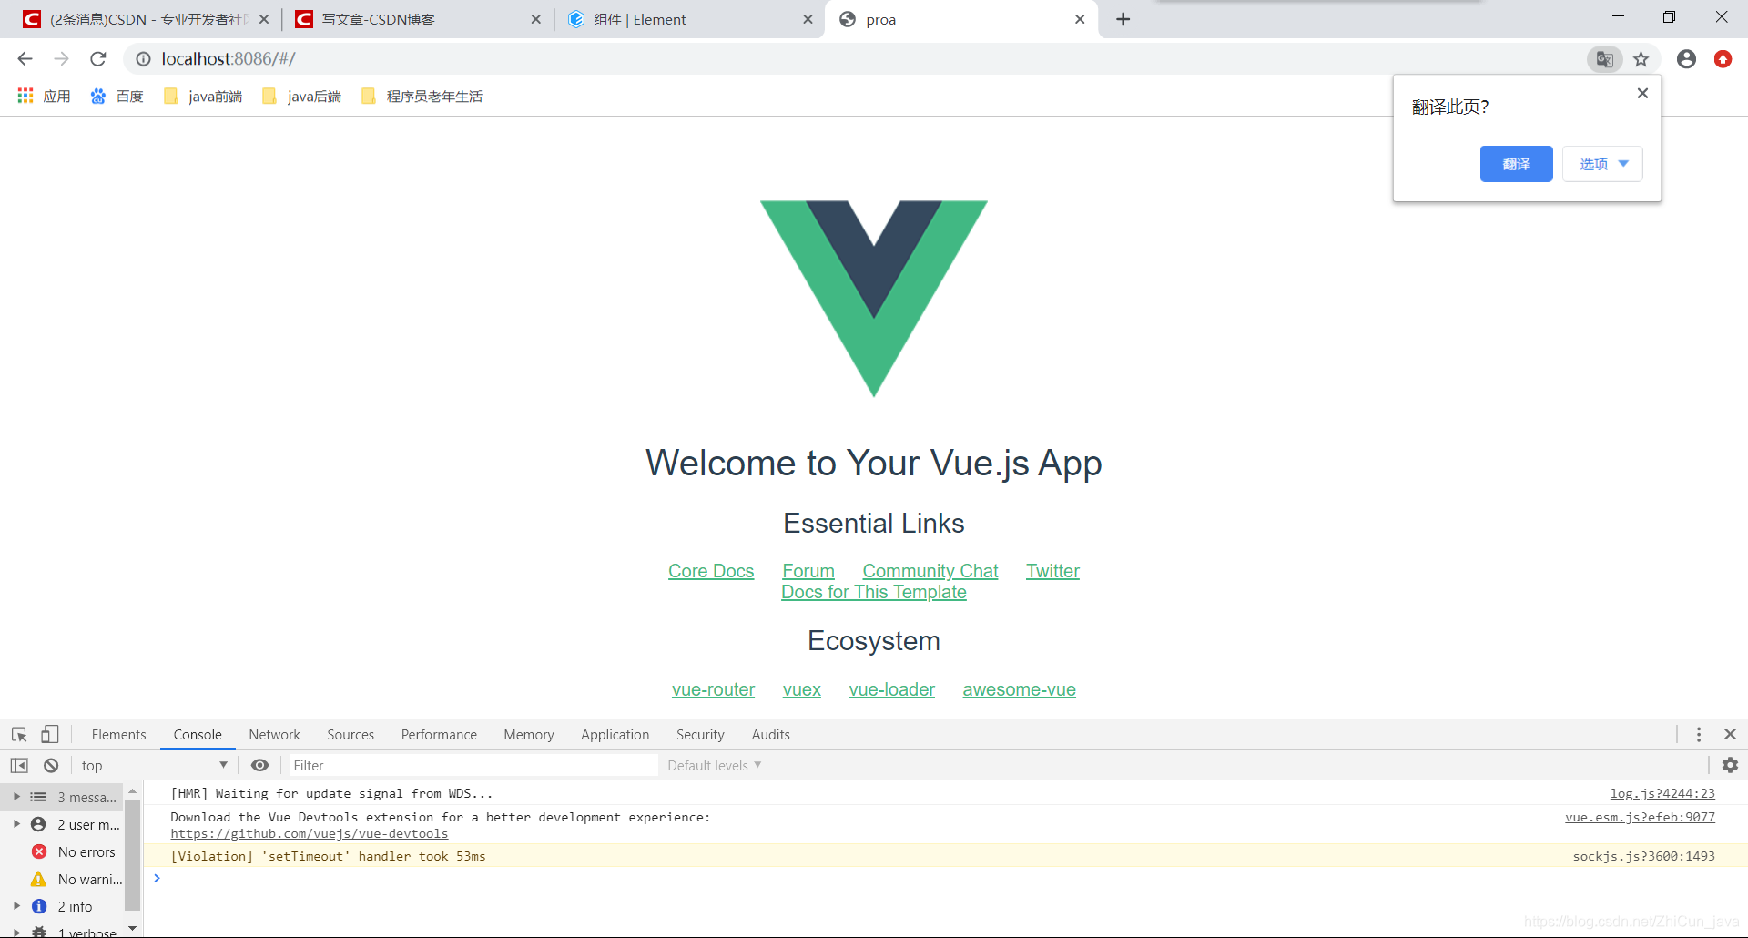Open the 百度 bookmark

point(117,96)
